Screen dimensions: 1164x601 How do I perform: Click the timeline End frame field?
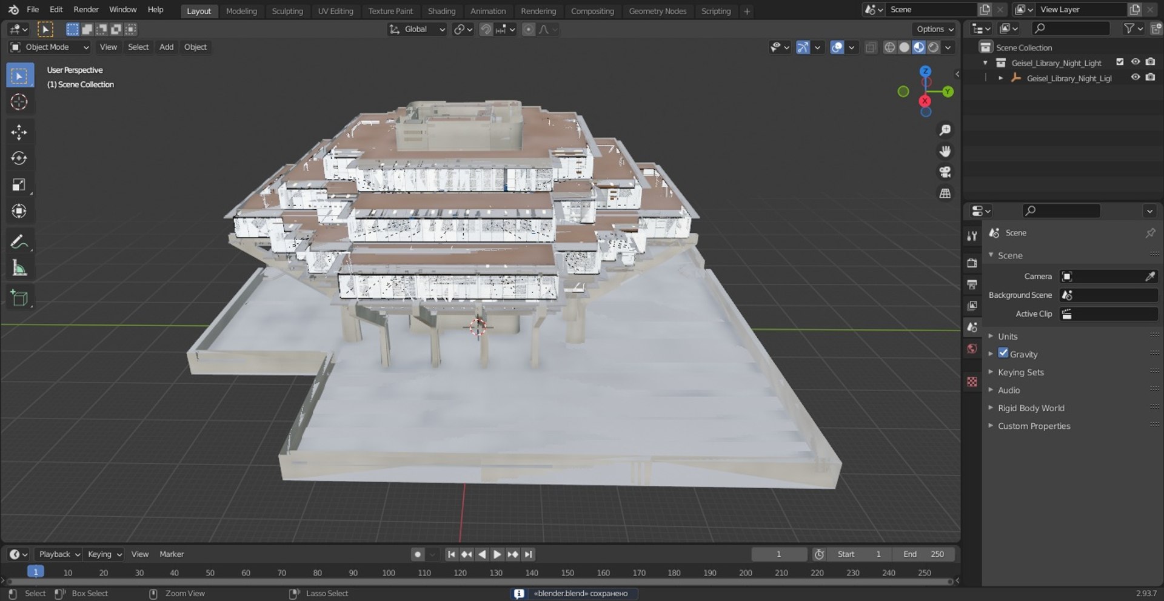925,554
